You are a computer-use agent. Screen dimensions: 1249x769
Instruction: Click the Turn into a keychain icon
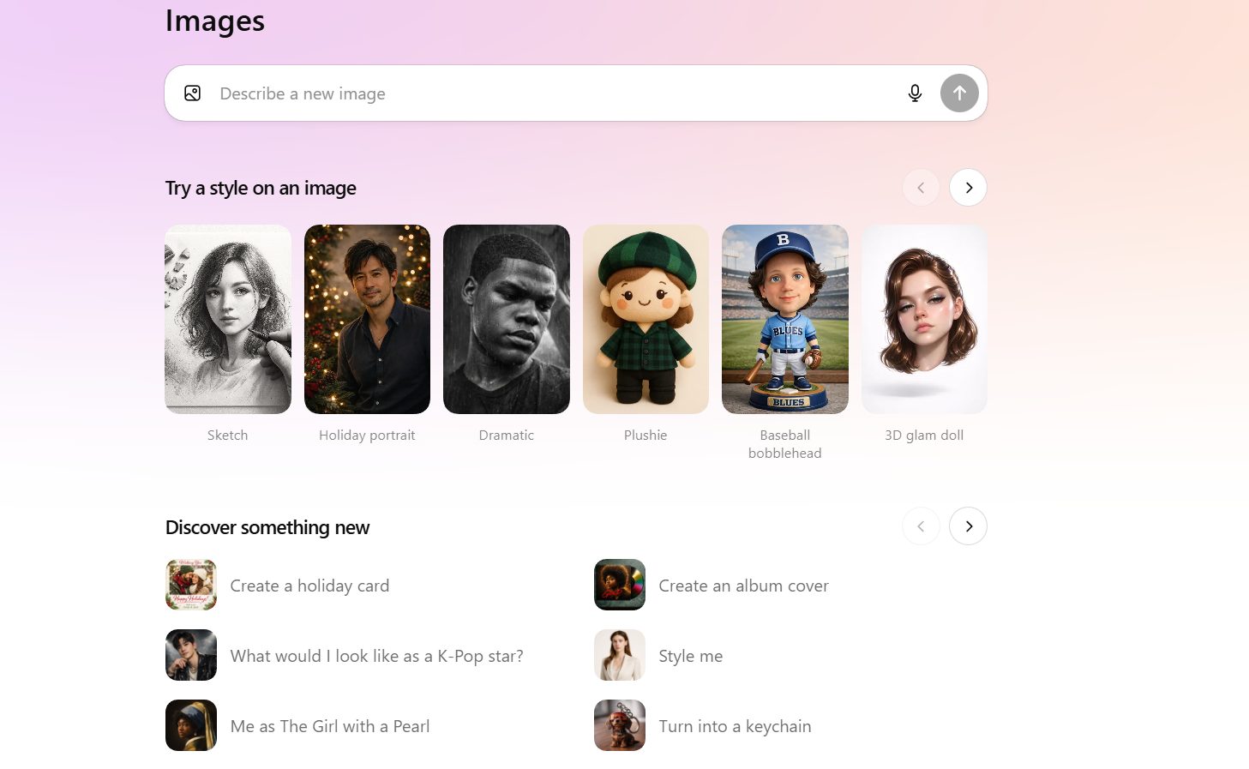[x=620, y=725]
